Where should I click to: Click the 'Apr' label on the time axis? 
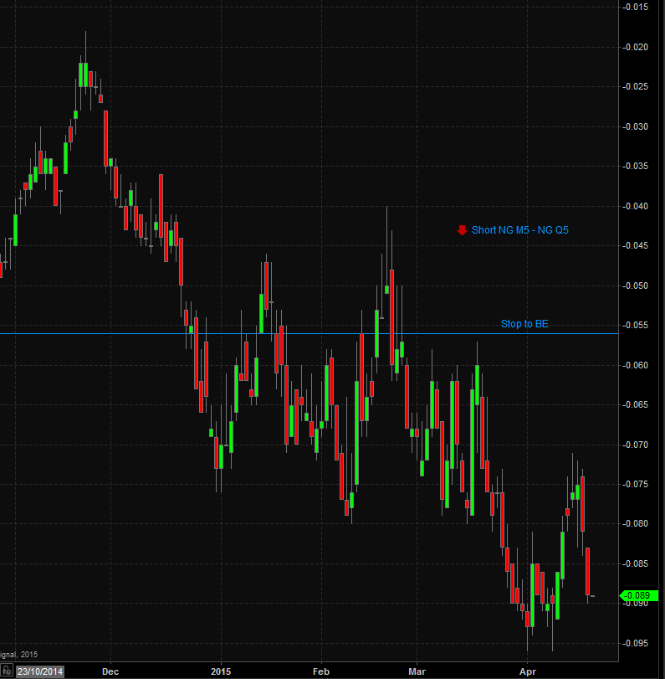pyautogui.click(x=528, y=671)
